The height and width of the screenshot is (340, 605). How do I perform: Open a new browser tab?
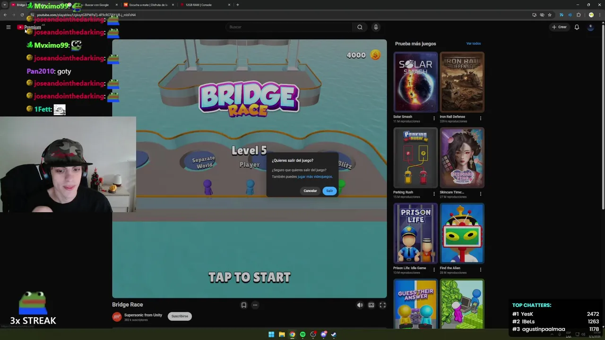click(x=238, y=5)
